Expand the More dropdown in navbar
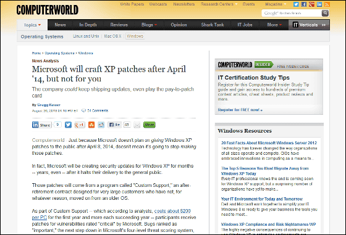 click(274, 25)
